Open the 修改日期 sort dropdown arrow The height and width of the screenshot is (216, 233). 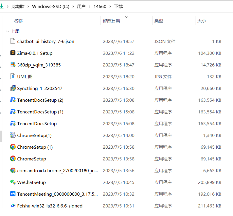coord(126,17)
